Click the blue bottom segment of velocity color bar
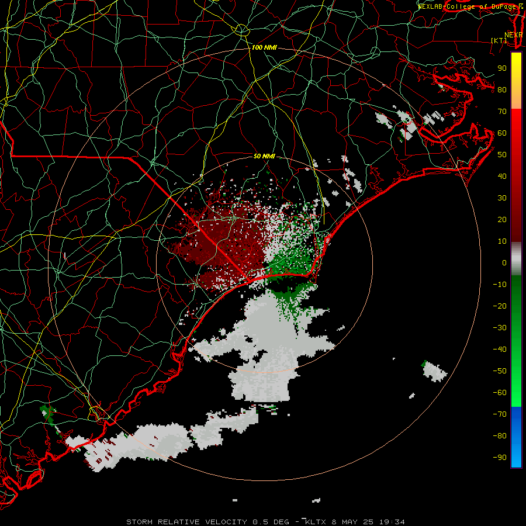 (516, 437)
